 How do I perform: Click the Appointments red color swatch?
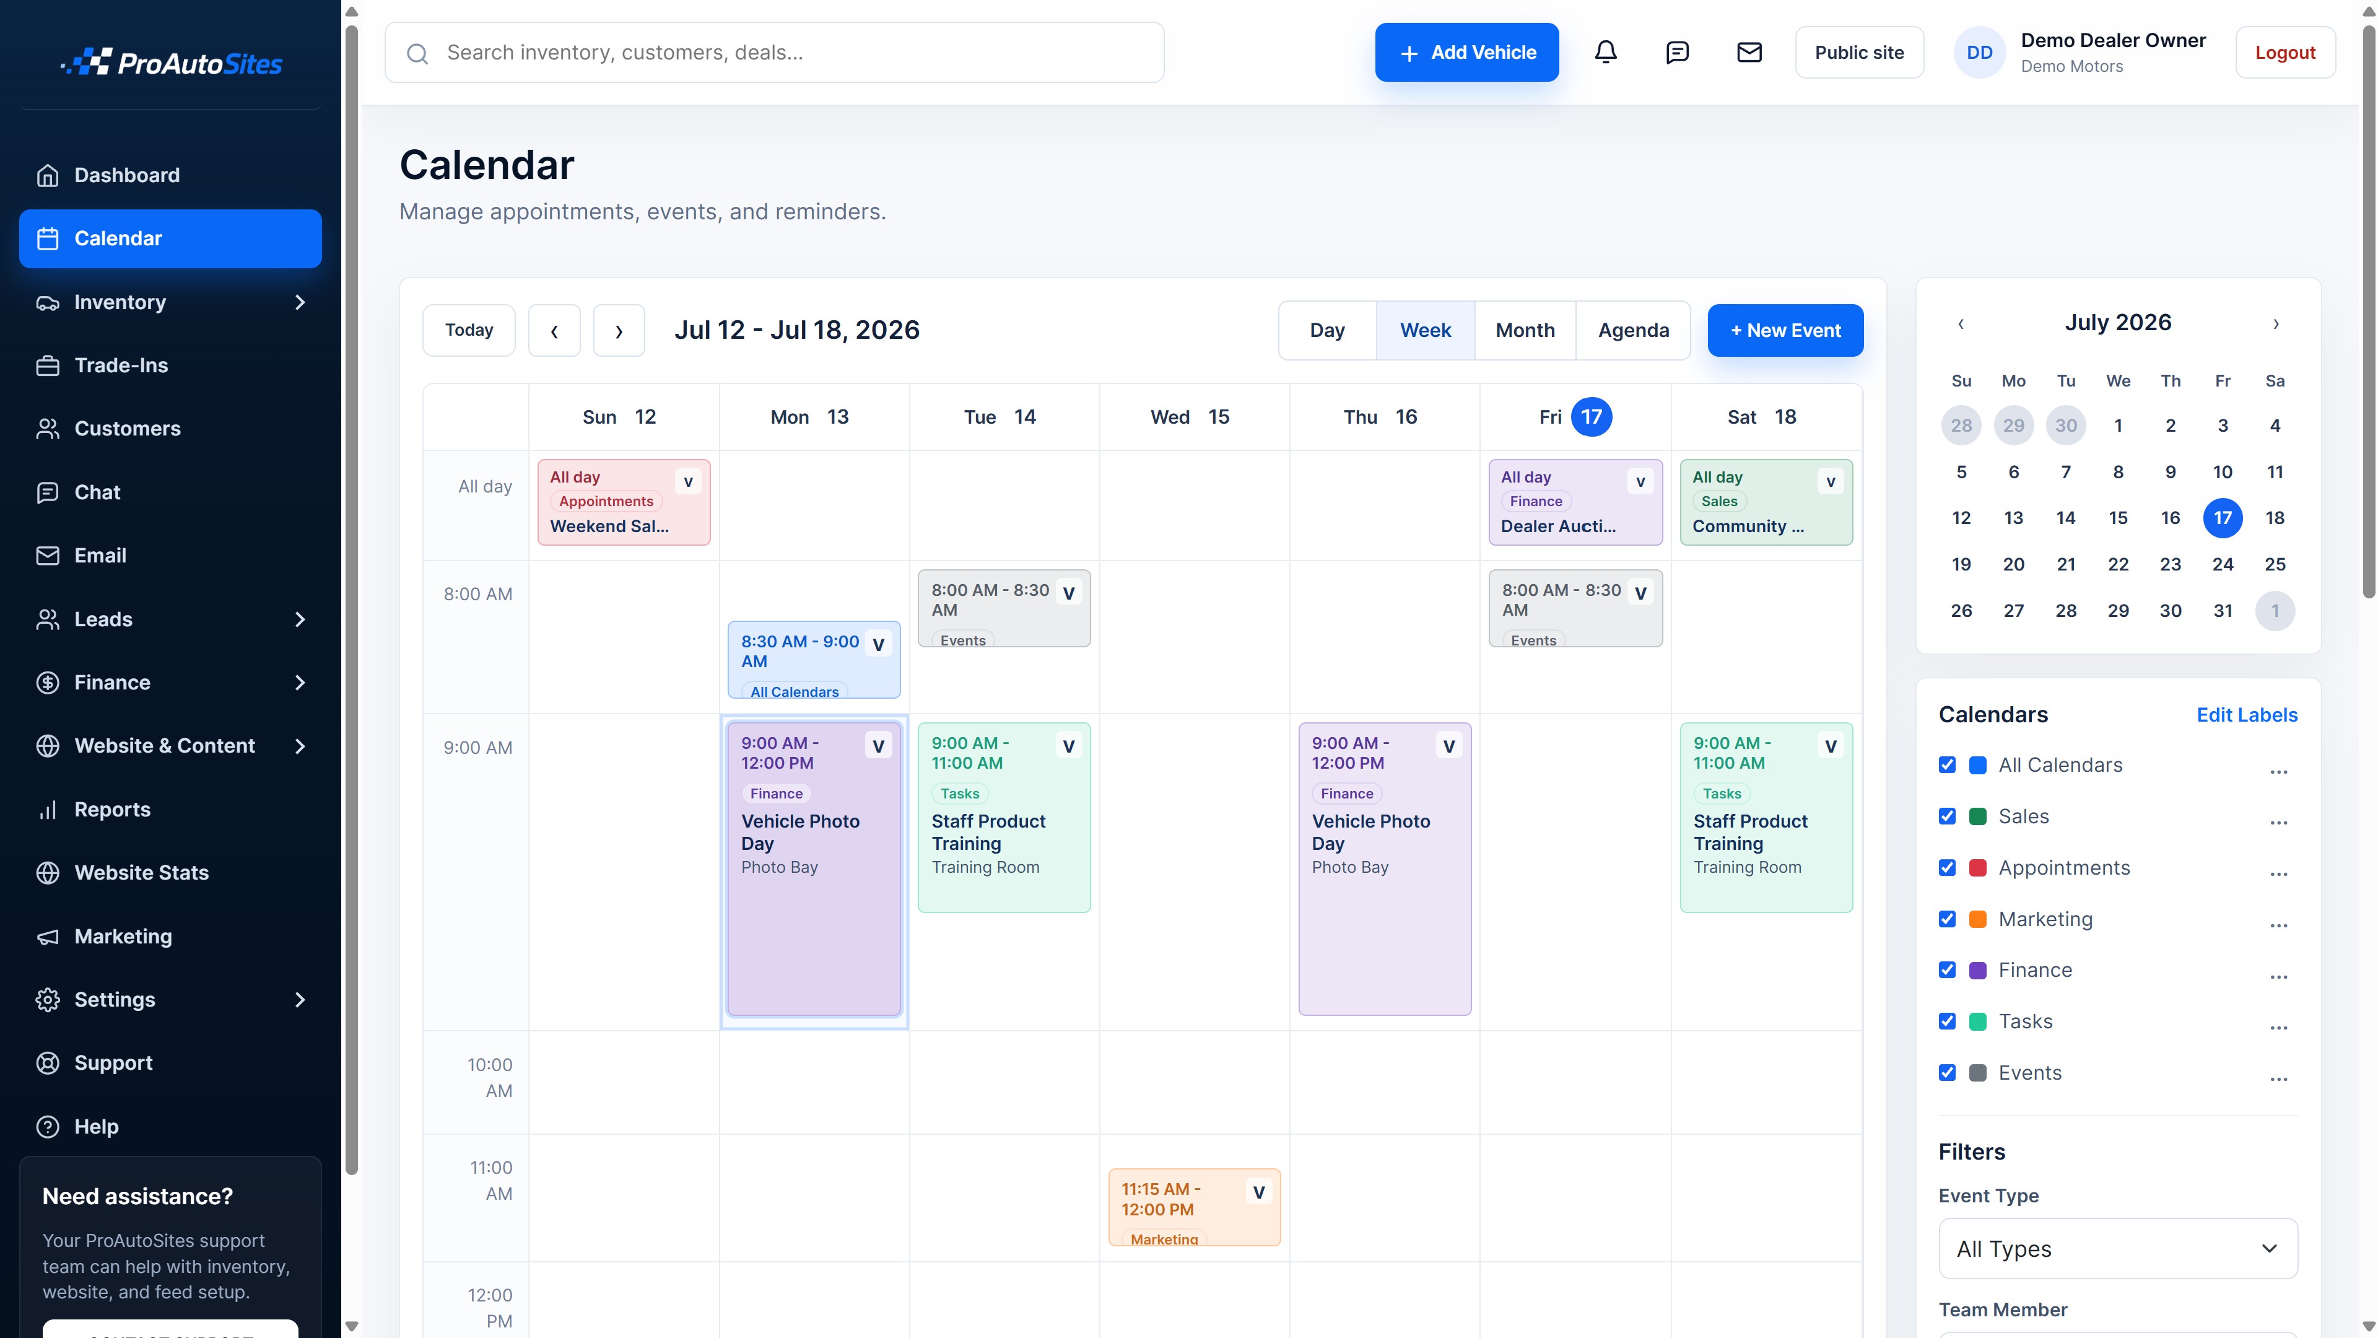1979,868
